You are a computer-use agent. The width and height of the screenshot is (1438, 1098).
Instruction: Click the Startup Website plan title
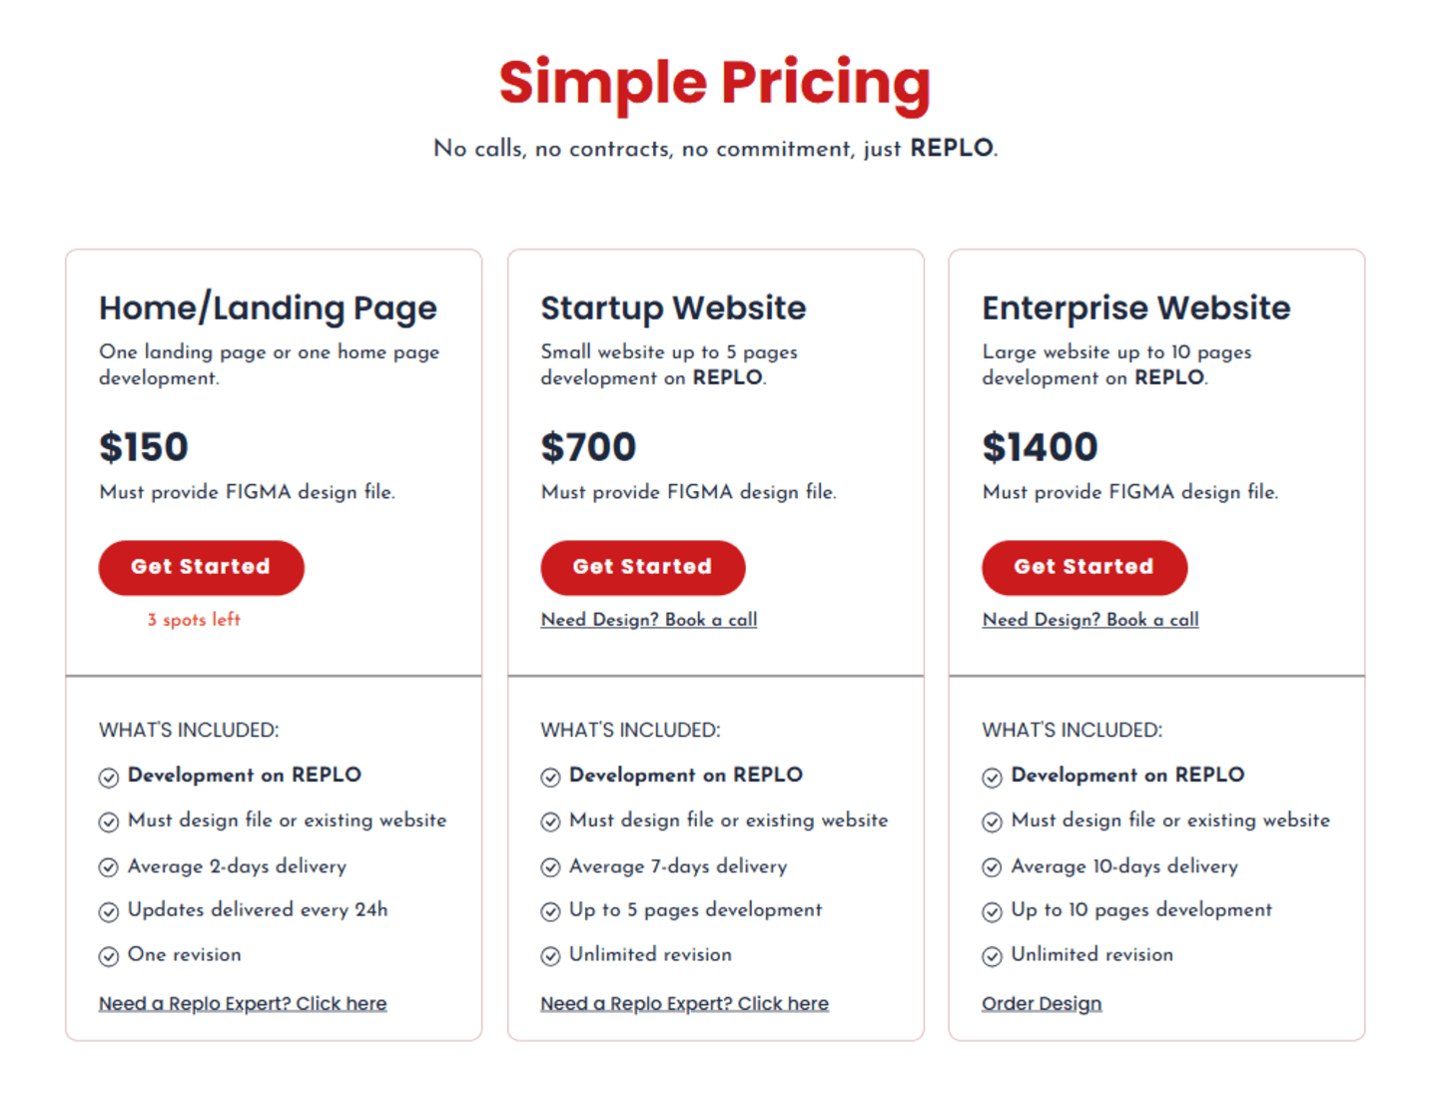tap(673, 307)
